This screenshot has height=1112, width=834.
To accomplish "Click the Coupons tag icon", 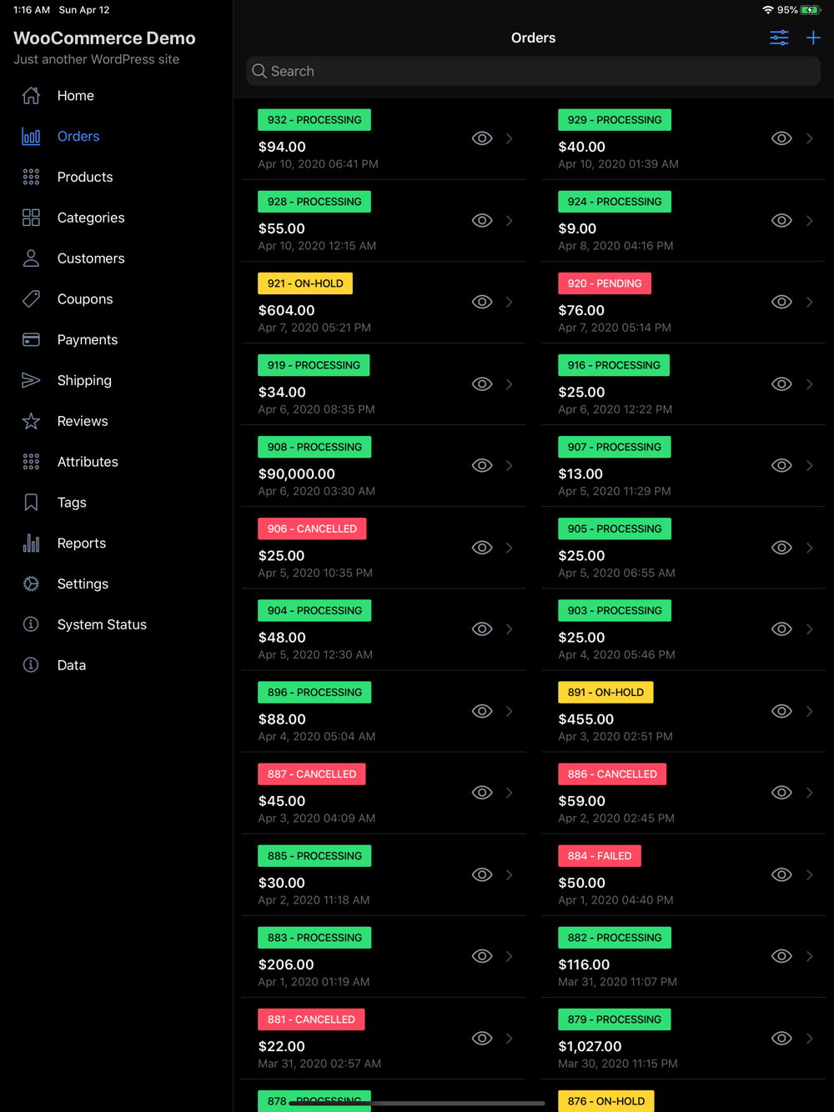I will click(31, 298).
